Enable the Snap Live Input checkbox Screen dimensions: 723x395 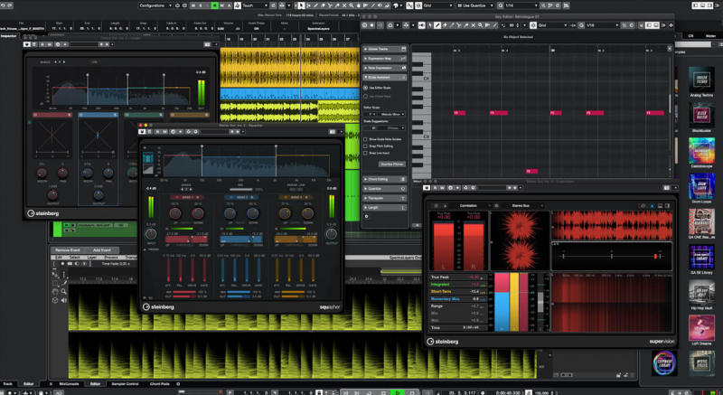365,154
